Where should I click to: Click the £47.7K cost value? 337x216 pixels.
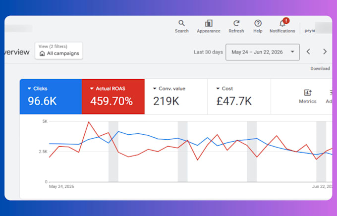tap(234, 101)
